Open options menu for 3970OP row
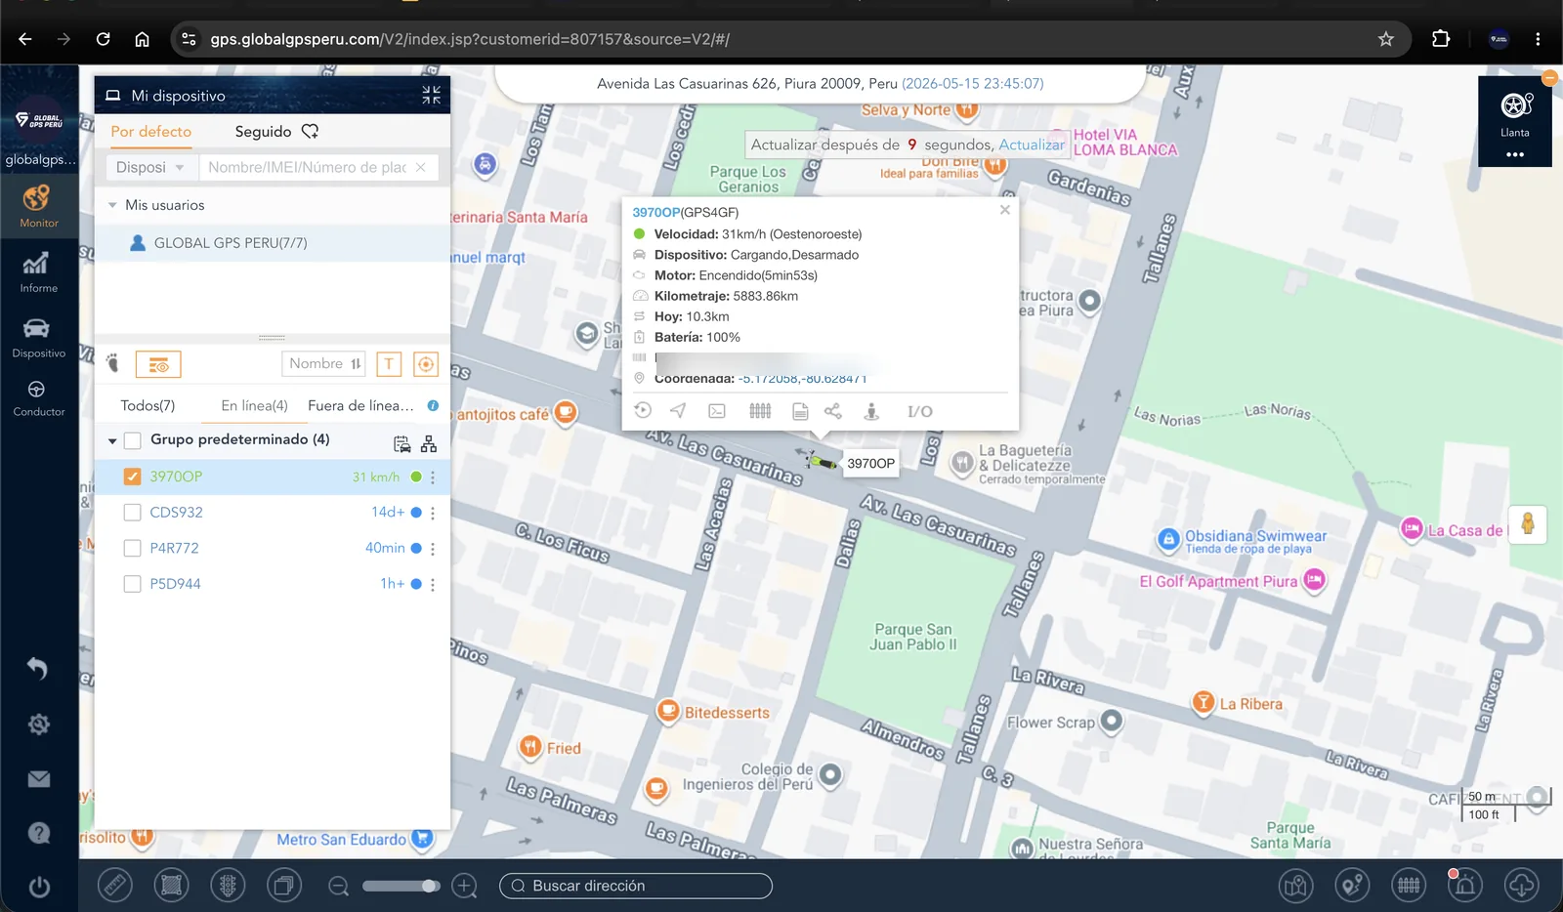The height and width of the screenshot is (912, 1563). pos(433,477)
